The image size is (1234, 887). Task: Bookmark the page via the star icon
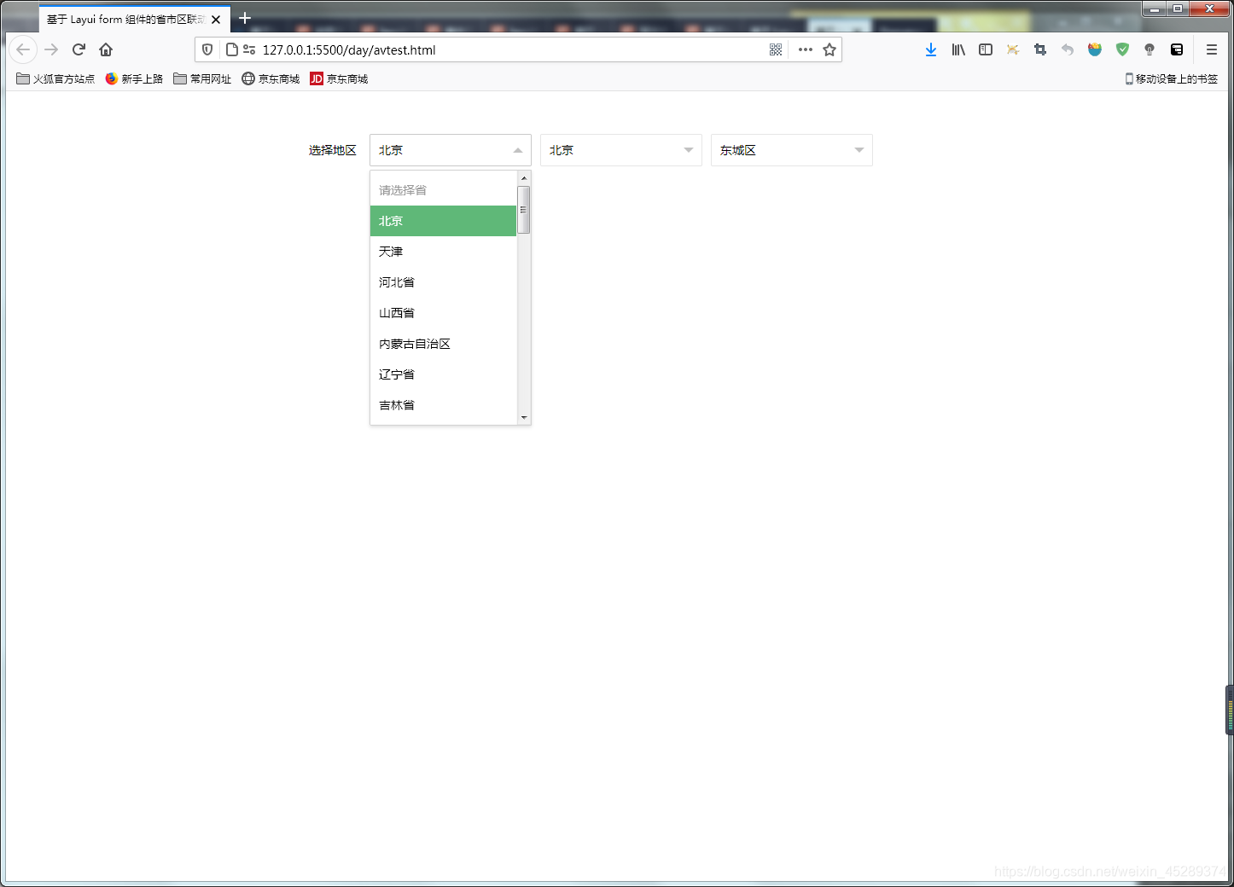pyautogui.click(x=829, y=49)
